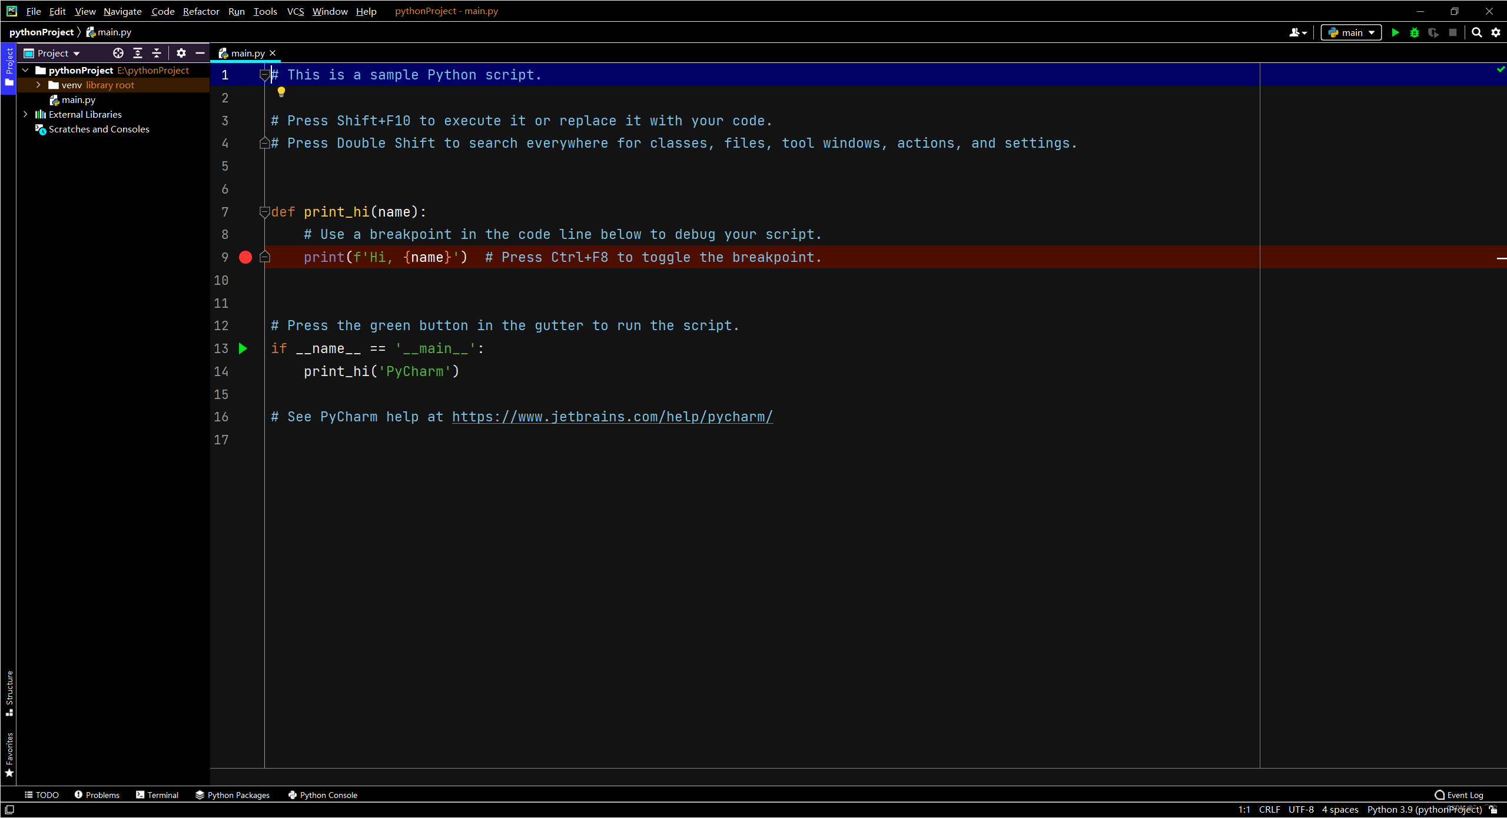Toggle Project tool window from left sidebar
Image resolution: width=1507 pixels, height=818 pixels.
tap(9, 66)
